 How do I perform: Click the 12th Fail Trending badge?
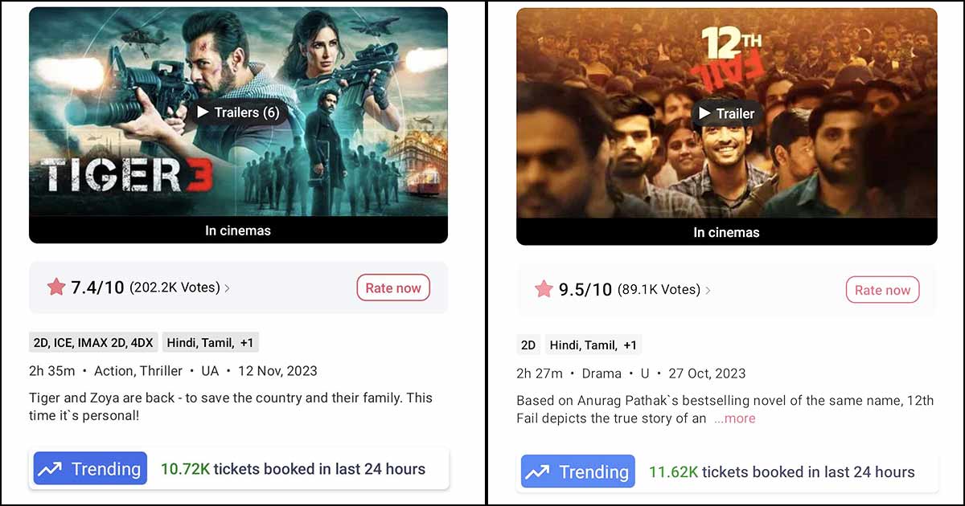pos(578,472)
